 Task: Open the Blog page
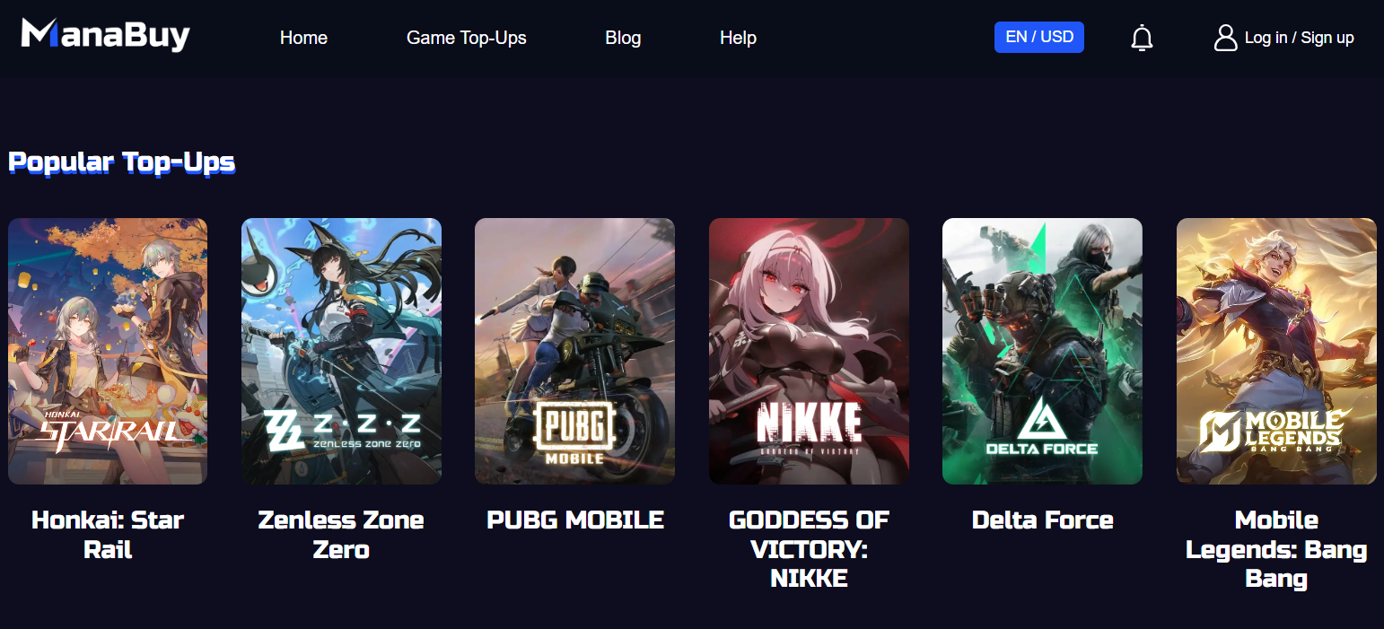(x=623, y=38)
